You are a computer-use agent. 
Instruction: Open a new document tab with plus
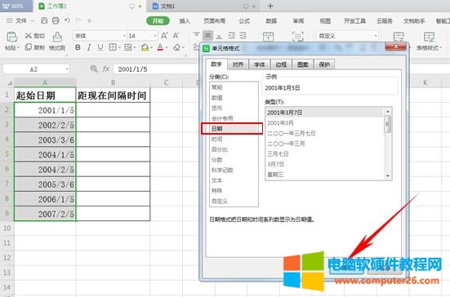coord(270,6)
